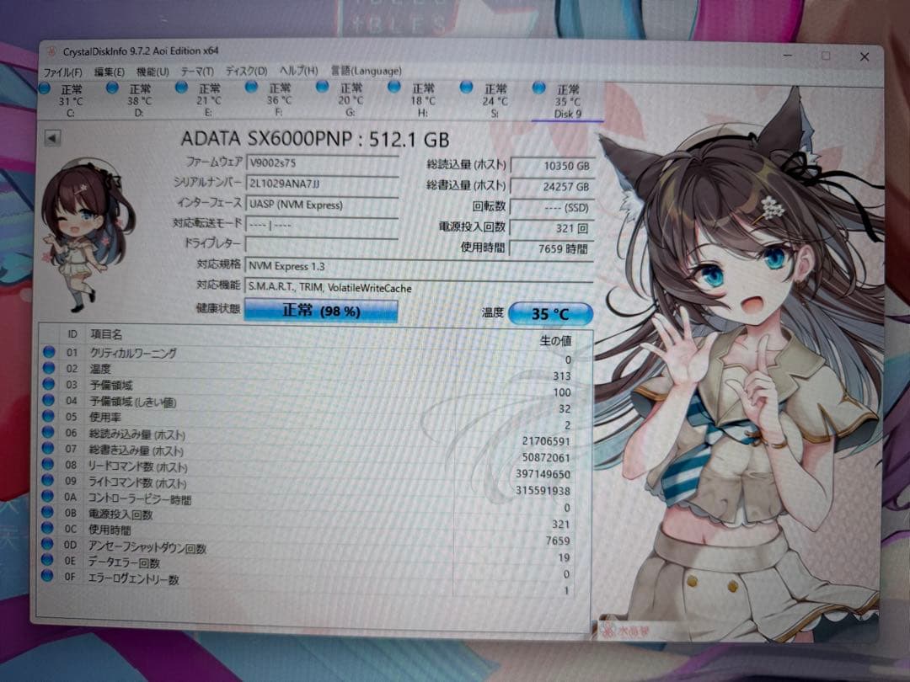Screen dimensions: 910x682
Task: Click the previous disk arrow button
Action: pos(52,138)
